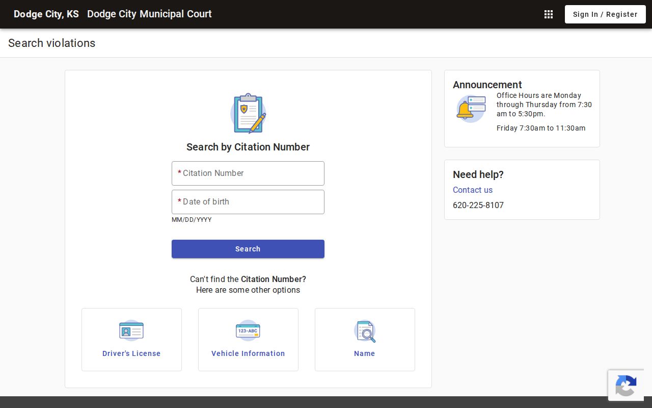Click the Dodge City, KS header title
The width and height of the screenshot is (652, 408).
click(x=46, y=14)
